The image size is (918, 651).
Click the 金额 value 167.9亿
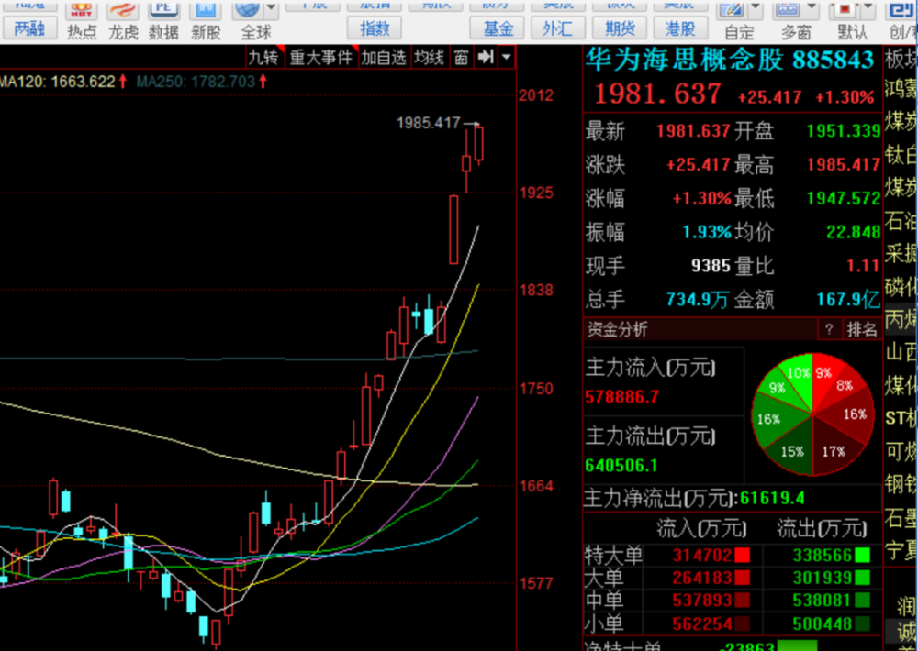848,300
